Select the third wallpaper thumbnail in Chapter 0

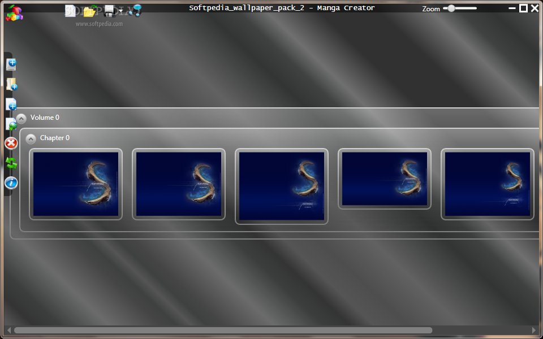pos(282,186)
